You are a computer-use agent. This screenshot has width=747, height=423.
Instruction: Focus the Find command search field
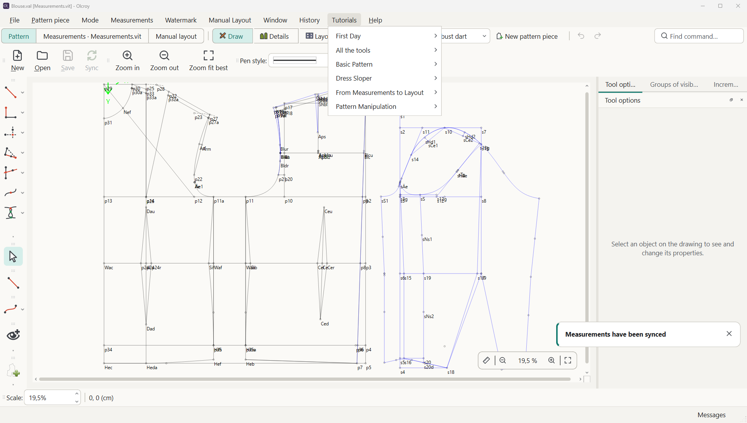point(699,36)
